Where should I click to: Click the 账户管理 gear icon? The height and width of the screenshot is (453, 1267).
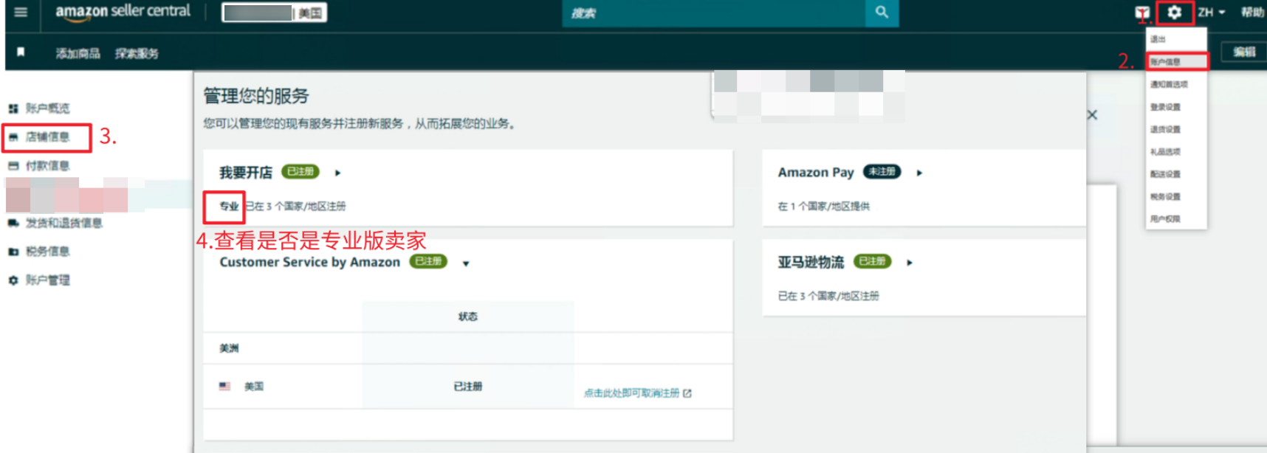coord(13,280)
